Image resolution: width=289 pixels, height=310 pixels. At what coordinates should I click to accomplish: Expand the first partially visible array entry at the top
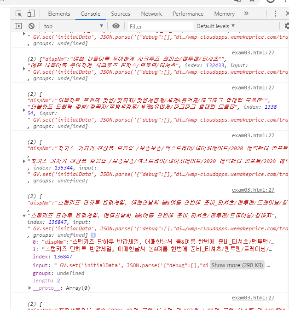24,34
